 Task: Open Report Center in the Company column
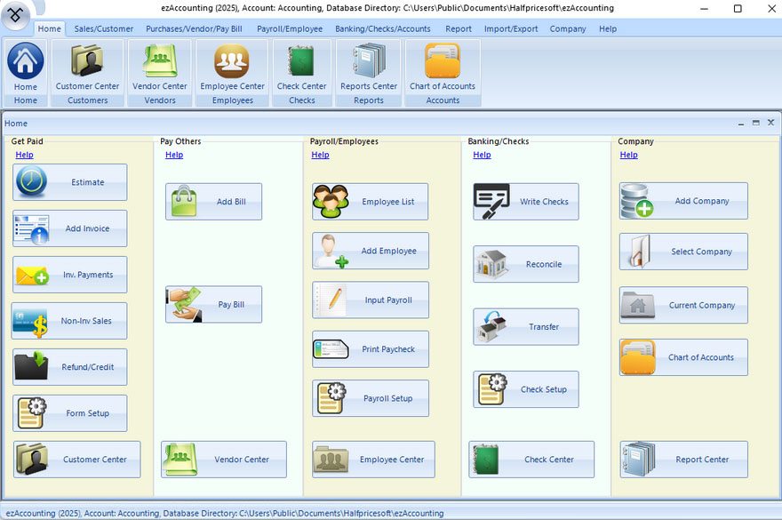tap(683, 460)
